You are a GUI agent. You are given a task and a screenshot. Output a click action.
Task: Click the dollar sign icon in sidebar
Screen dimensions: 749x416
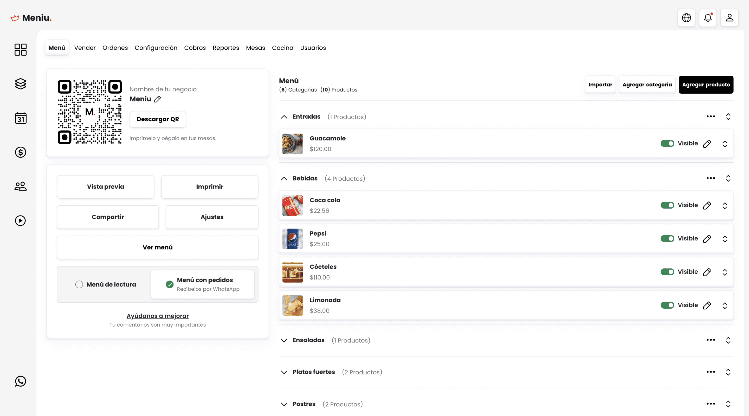click(x=20, y=152)
